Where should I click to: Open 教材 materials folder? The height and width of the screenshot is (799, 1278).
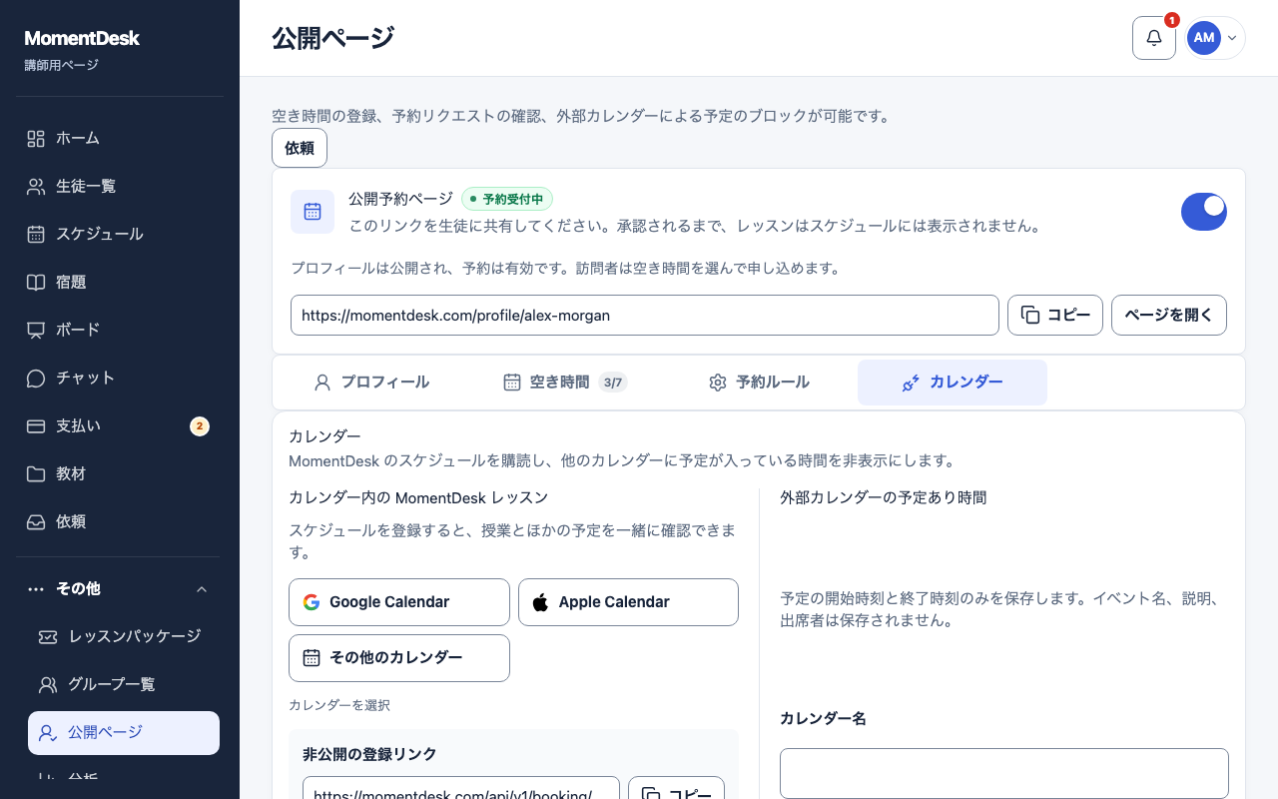(120, 473)
